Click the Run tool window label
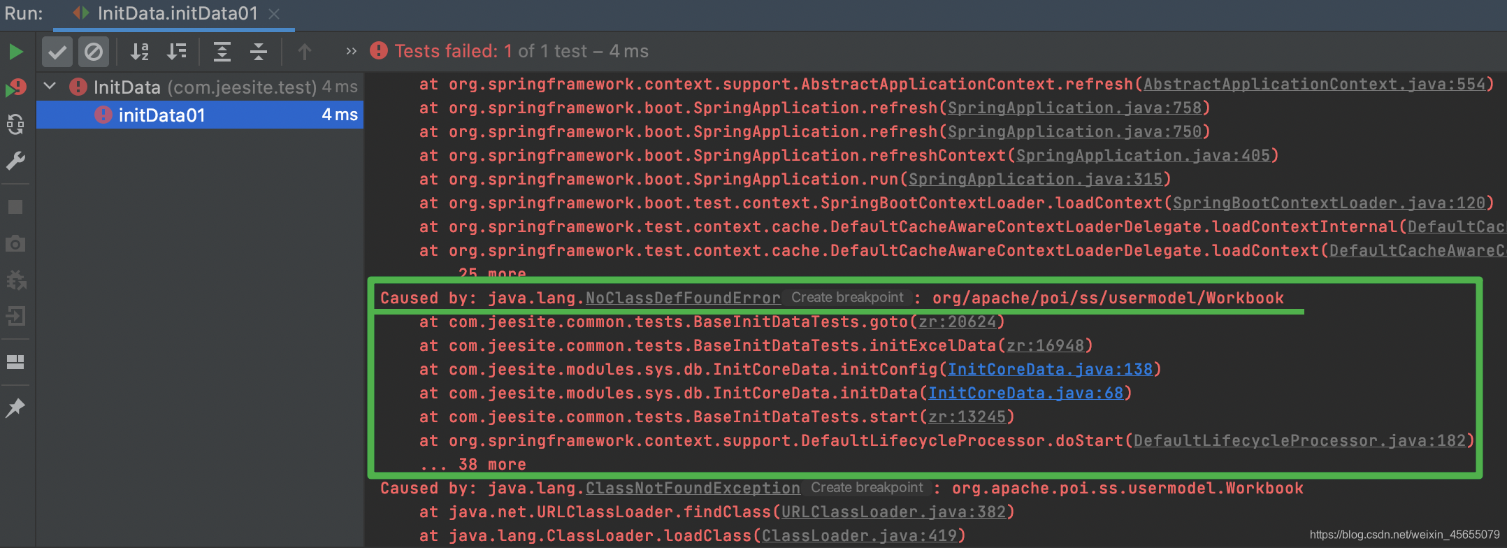Screen dimensions: 1507x548 pyautogui.click(x=24, y=13)
